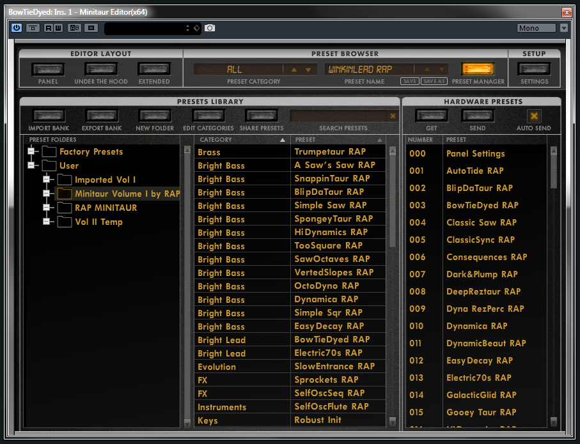Select hardware preset 006 Consequences RAP
580x444 pixels.
[x=476, y=257]
